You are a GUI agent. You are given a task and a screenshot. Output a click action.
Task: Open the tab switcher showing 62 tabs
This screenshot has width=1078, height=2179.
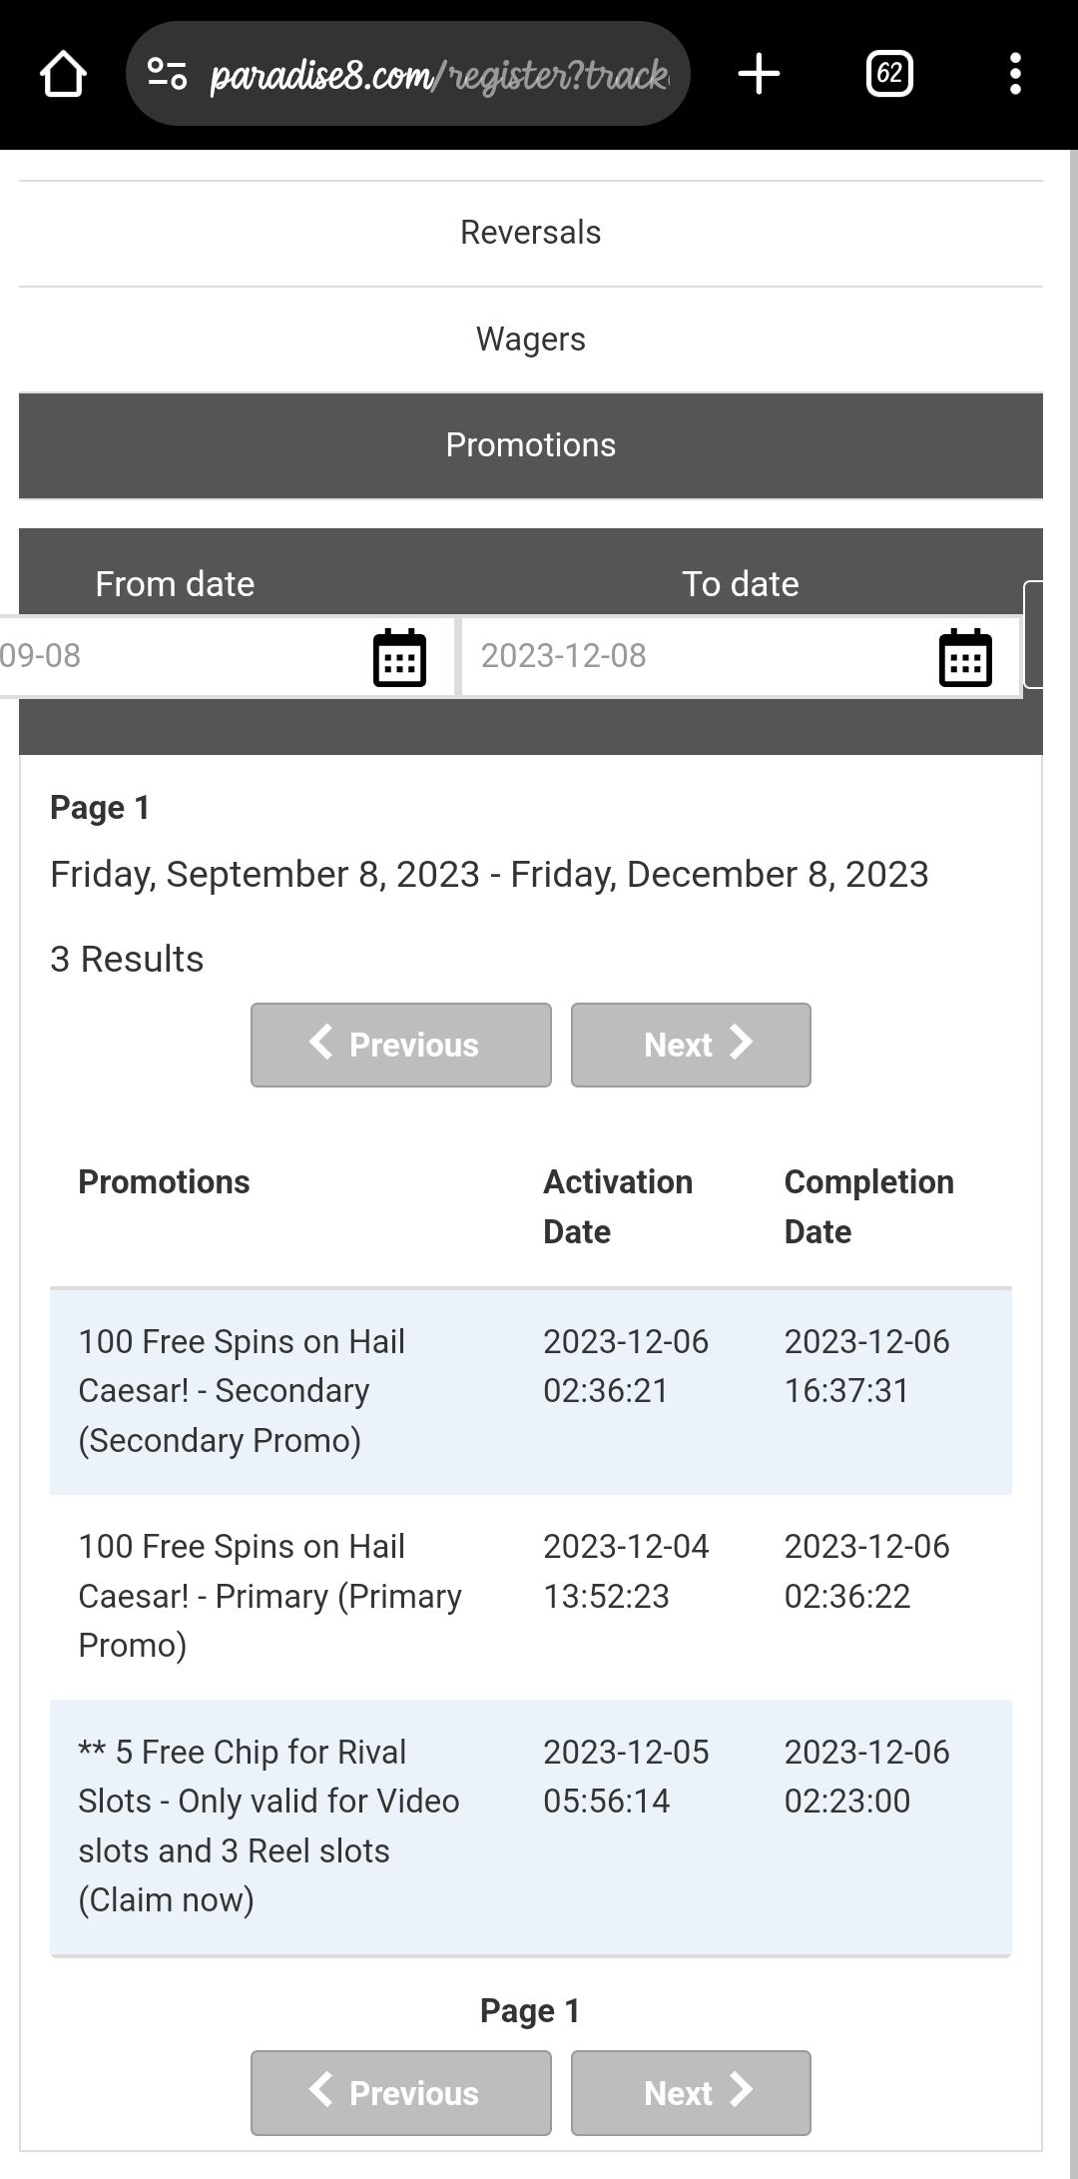point(889,74)
